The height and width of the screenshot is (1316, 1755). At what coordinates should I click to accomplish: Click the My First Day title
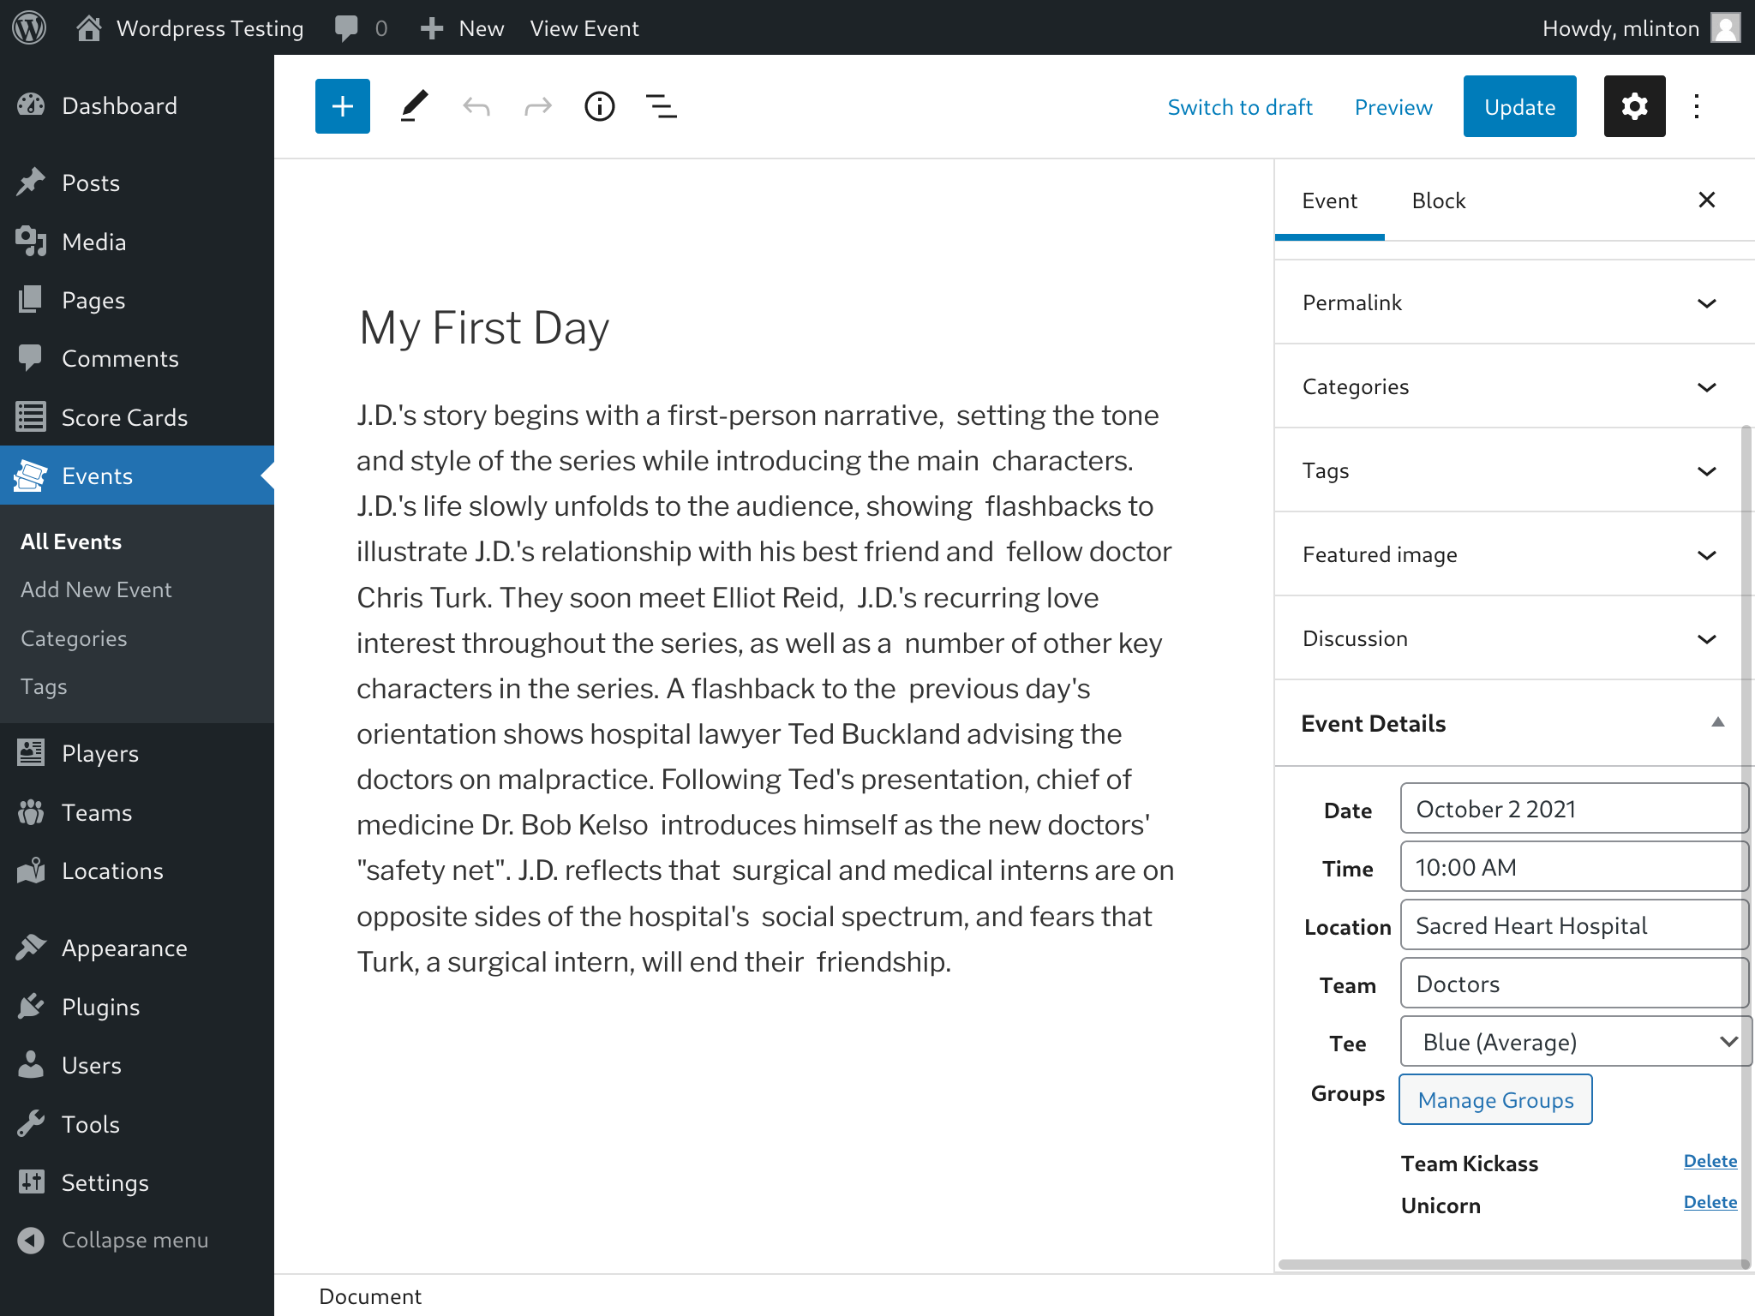point(484,327)
